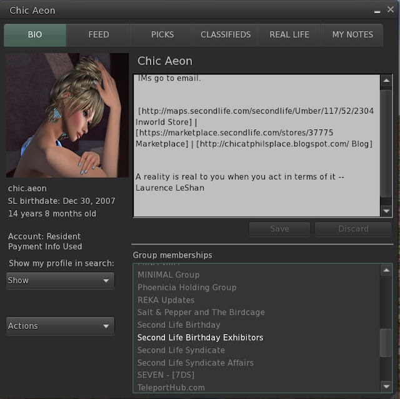Screen dimensions: 400x399
Task: Open the PICKS tab
Action: coord(162,35)
